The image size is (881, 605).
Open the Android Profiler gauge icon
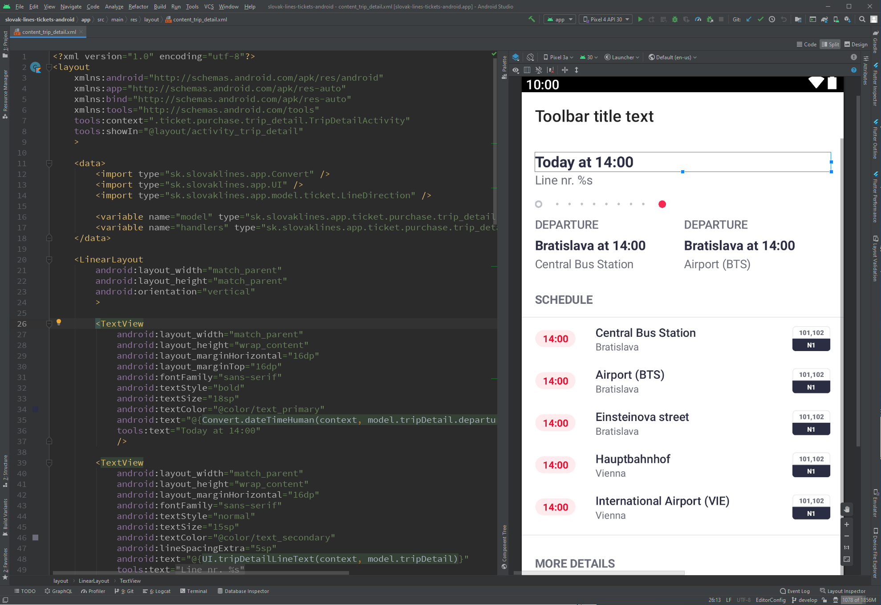click(x=698, y=19)
